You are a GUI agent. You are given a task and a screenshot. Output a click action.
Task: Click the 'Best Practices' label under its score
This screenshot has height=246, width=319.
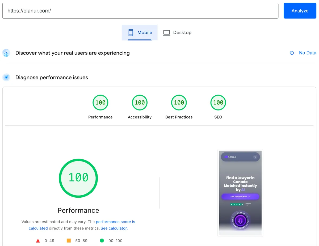tap(179, 117)
